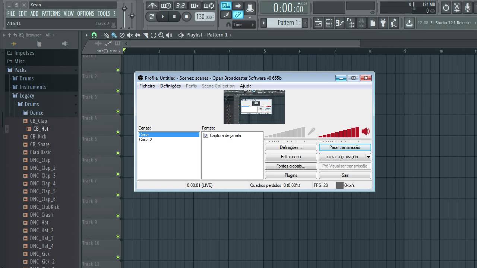Open the Iniciar a gravação dropdown arrow
Image resolution: width=477 pixels, height=268 pixels.
click(368, 157)
